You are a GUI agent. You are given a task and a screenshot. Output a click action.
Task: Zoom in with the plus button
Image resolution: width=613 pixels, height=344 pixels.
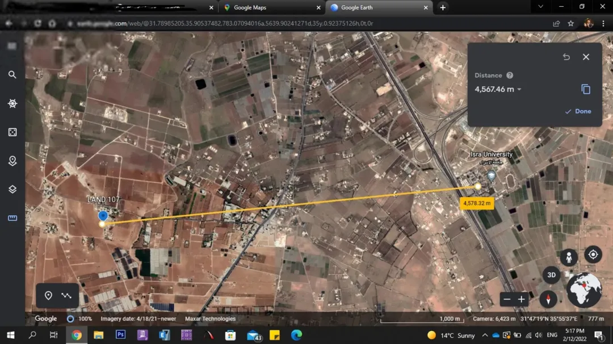coord(521,299)
